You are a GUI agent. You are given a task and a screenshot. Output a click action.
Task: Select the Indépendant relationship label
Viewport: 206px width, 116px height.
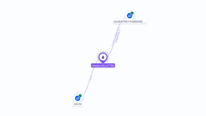[x=117, y=37]
